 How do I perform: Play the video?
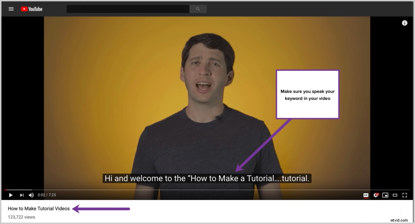coord(11,195)
